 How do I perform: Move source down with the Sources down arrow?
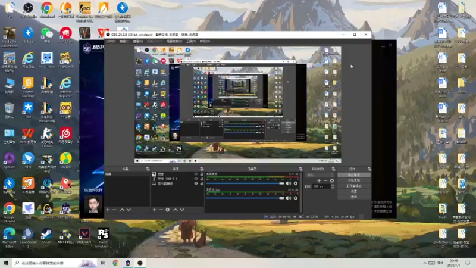(x=182, y=210)
